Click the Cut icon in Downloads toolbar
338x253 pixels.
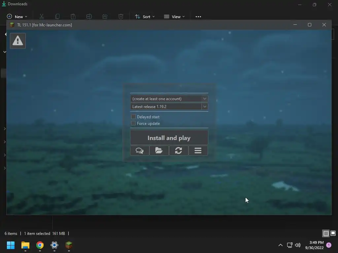(x=42, y=16)
